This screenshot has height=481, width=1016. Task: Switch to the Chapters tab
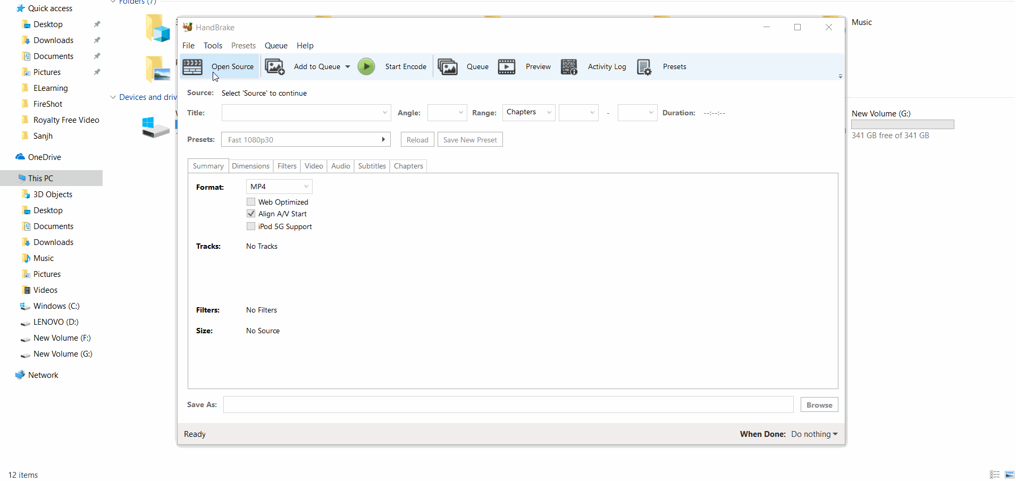coord(408,166)
